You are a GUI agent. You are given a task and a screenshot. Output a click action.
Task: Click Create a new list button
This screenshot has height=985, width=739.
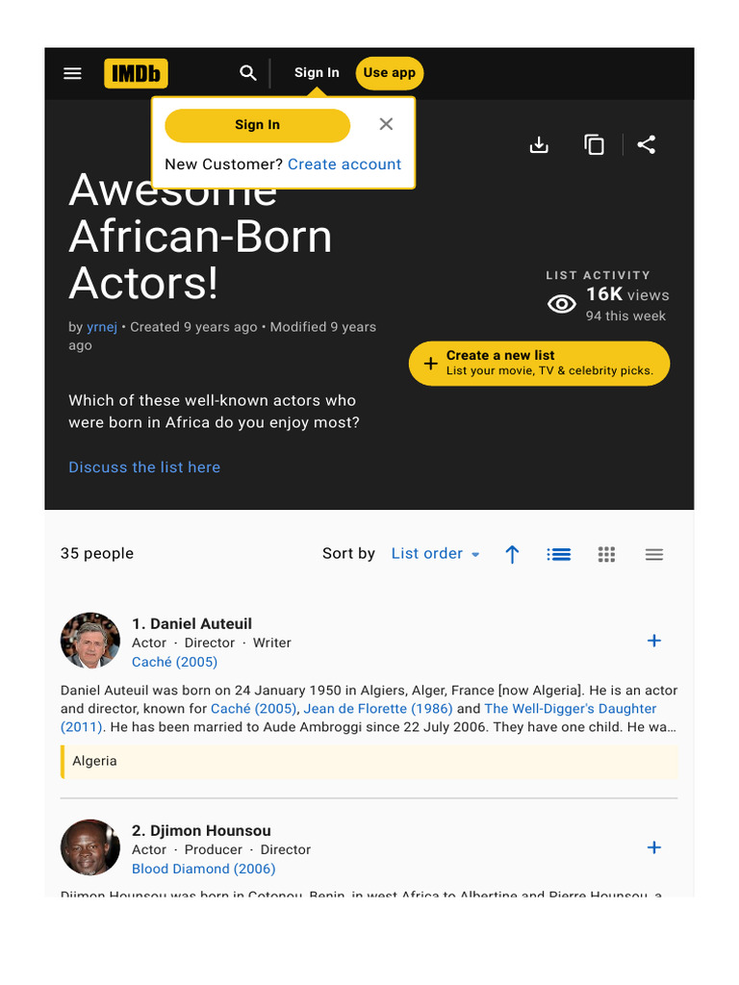pyautogui.click(x=539, y=363)
